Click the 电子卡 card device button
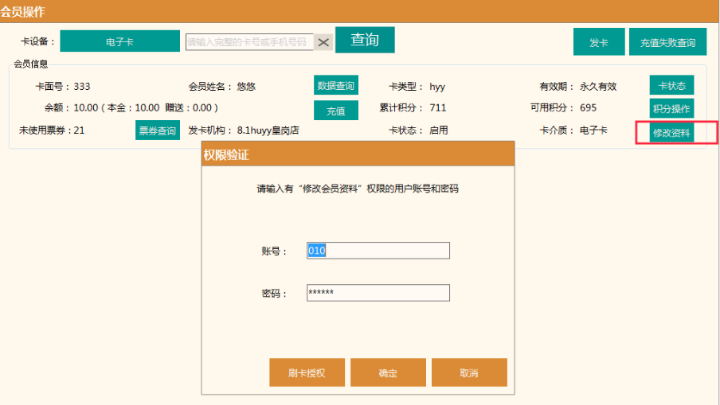 tap(119, 41)
